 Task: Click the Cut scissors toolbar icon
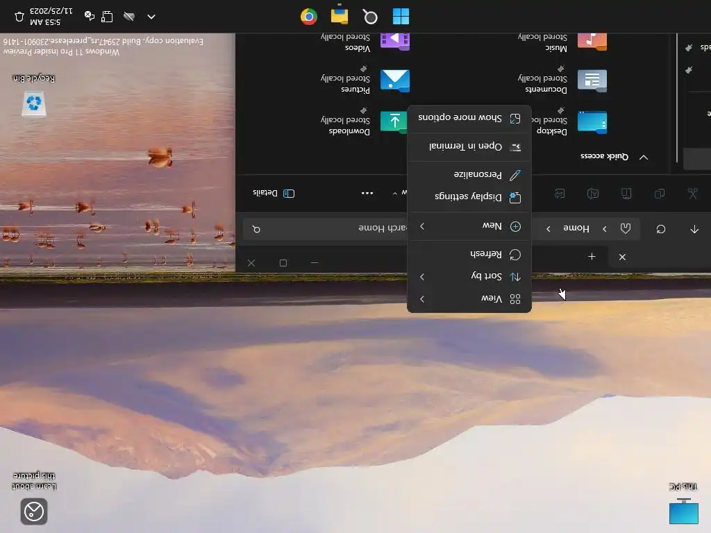(692, 194)
